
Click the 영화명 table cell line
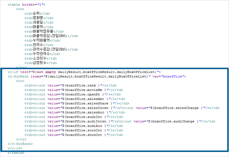click(39, 18)
